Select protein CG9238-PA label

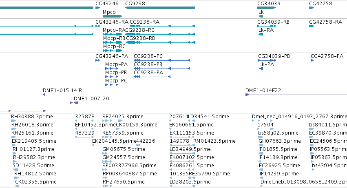pos(148,73)
